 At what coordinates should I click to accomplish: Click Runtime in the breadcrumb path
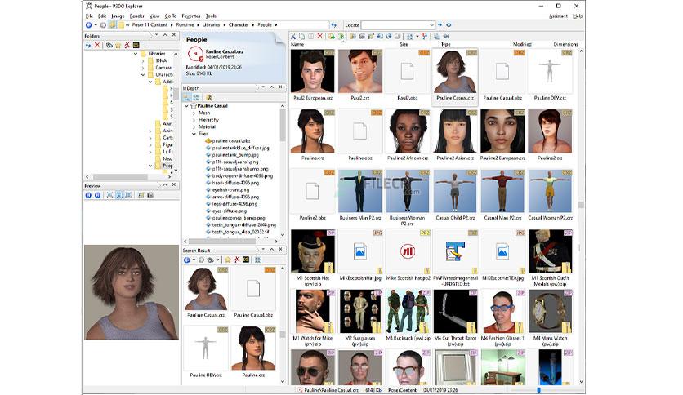tap(185, 25)
